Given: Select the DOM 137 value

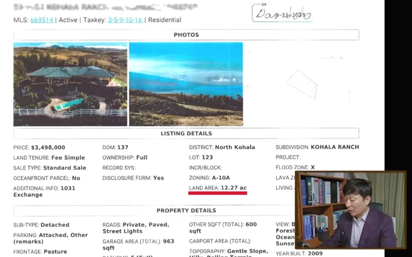Looking at the screenshot, I should [123, 147].
